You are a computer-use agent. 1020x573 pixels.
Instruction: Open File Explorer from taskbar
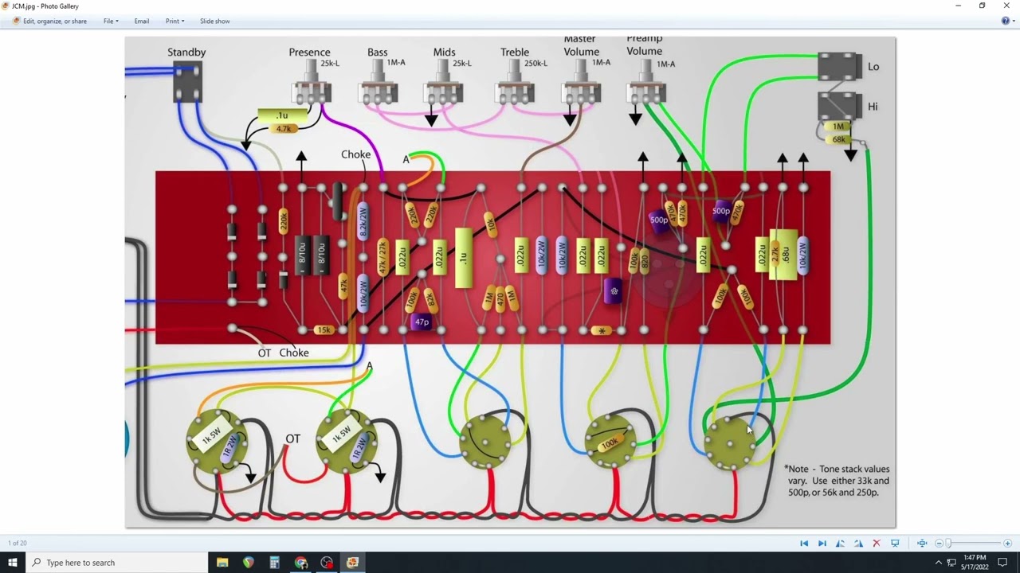222,563
